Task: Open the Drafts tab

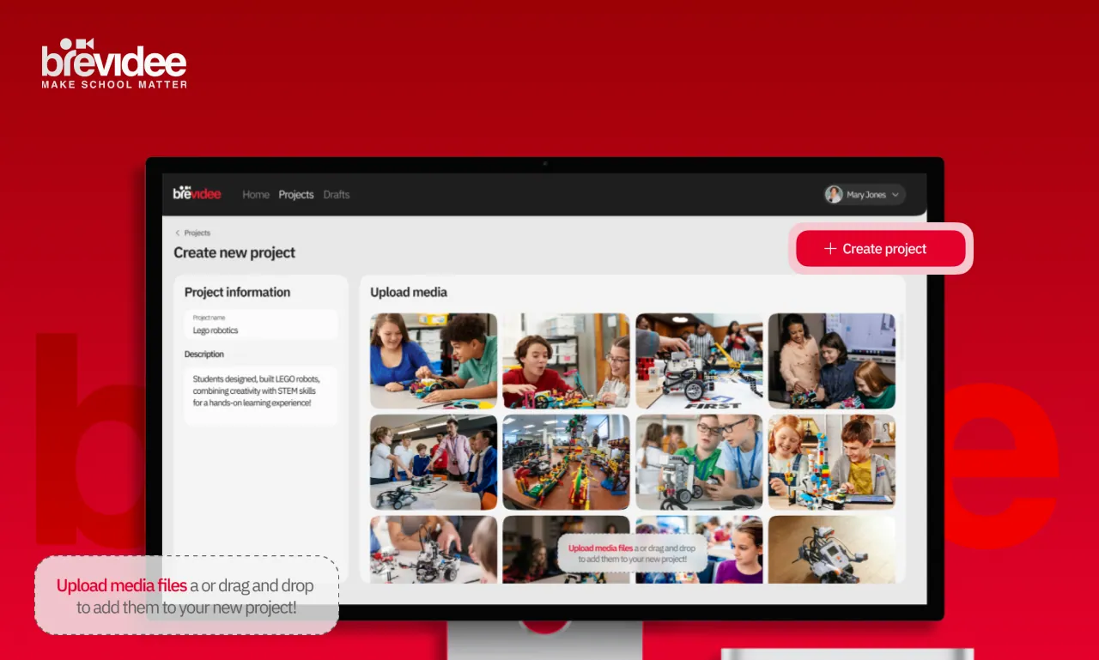Action: 337,195
